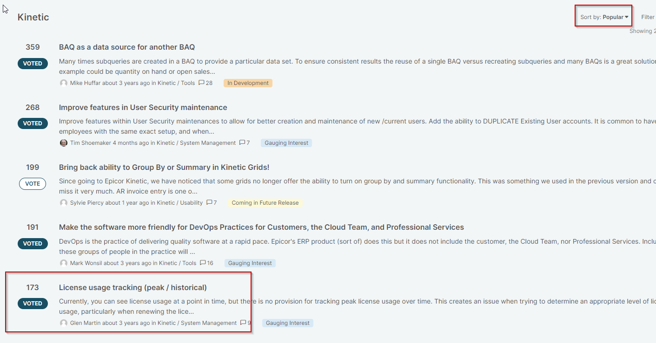
Task: Toggle VOTED button for DevOps Practices idea
Action: pos(33,244)
